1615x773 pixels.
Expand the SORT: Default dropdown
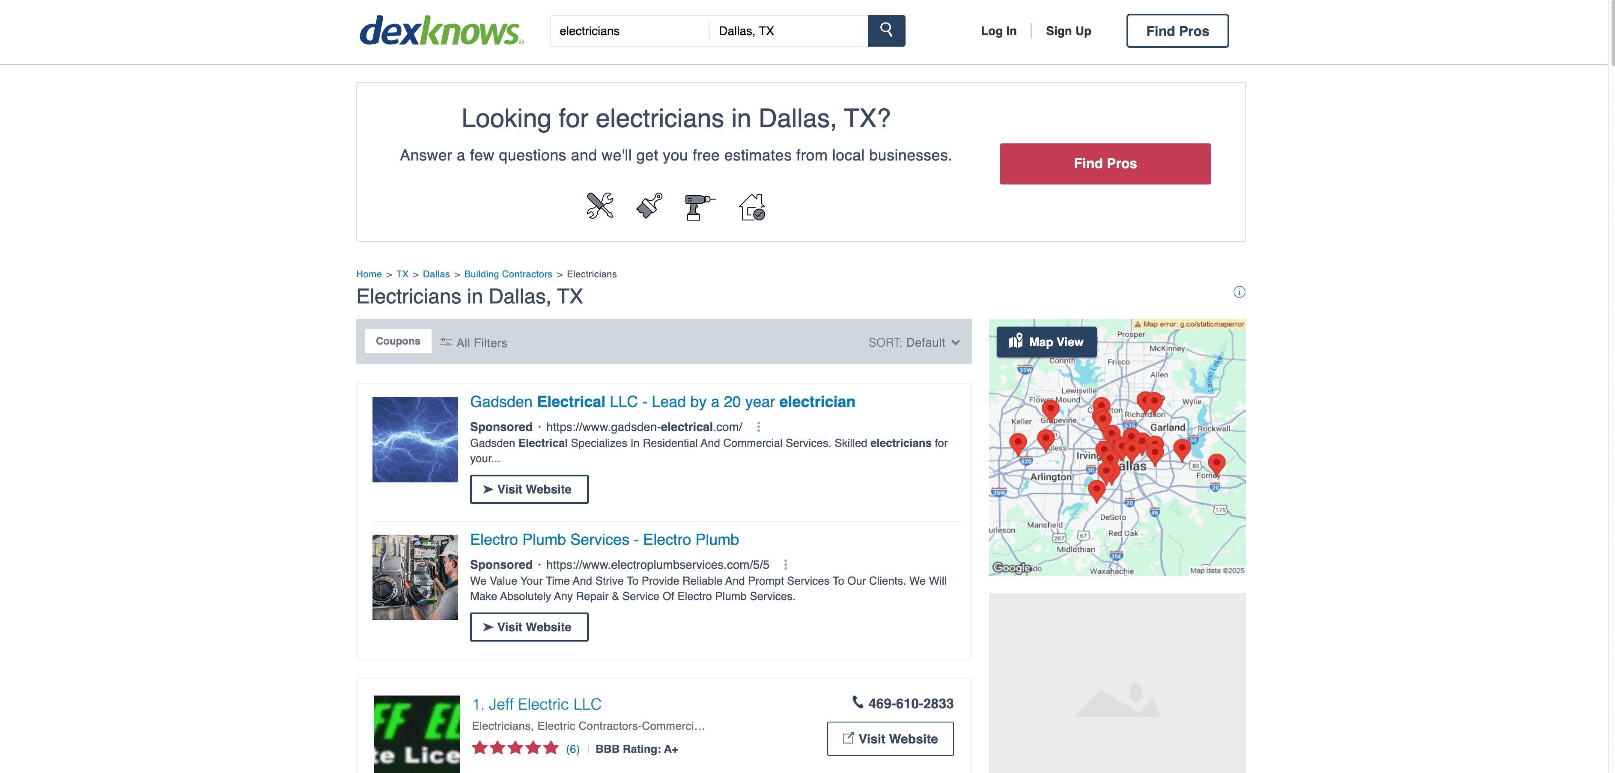[913, 343]
